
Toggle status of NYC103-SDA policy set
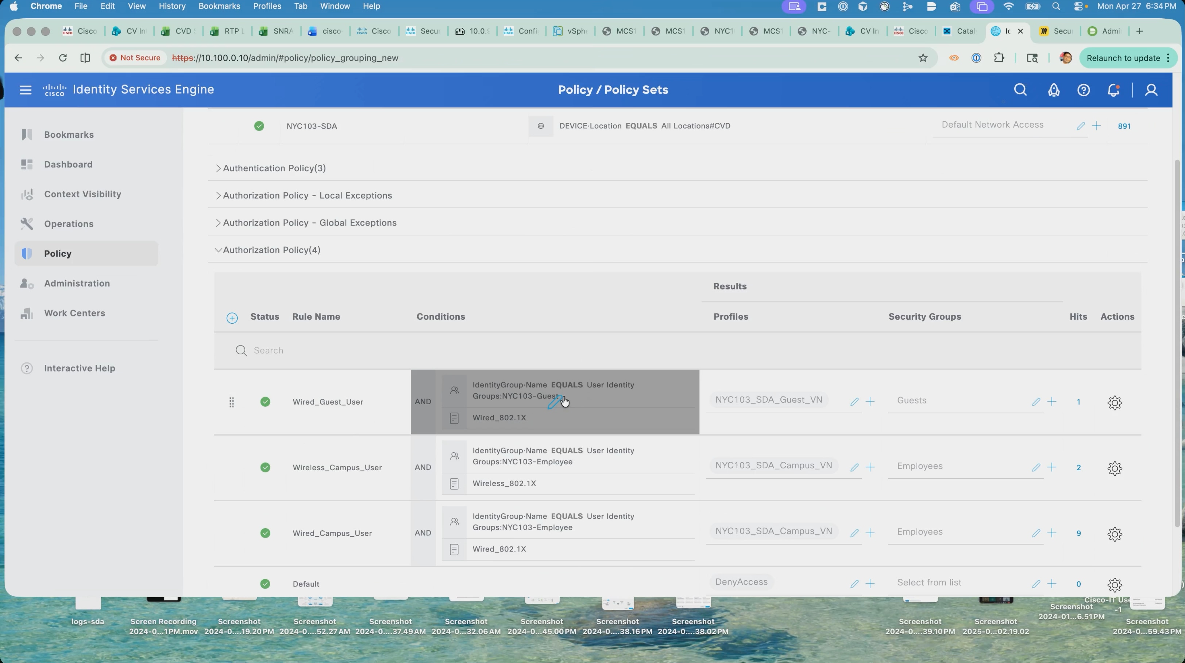click(x=259, y=126)
